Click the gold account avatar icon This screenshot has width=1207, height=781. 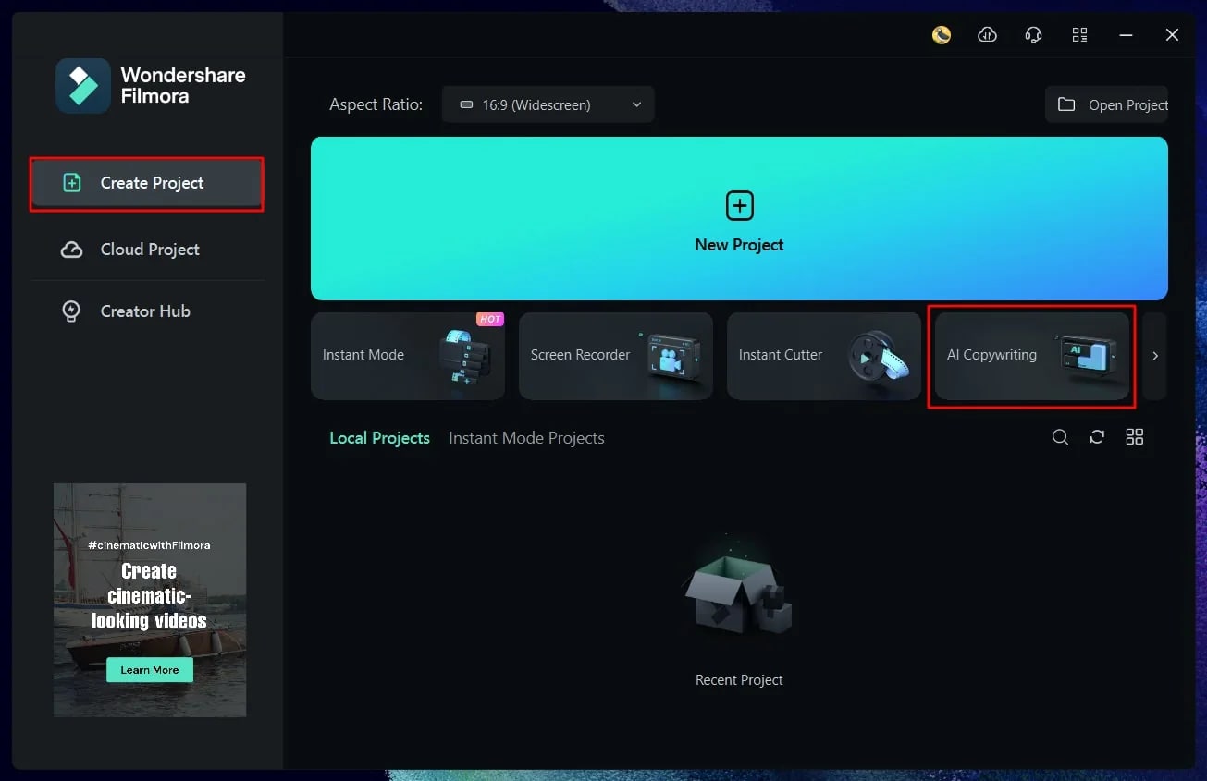click(x=942, y=35)
